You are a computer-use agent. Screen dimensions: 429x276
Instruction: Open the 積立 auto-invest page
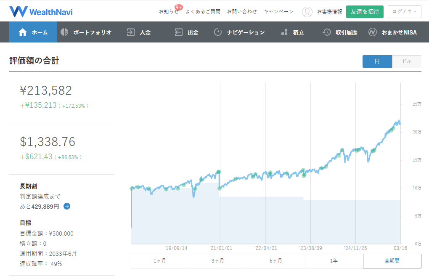coord(292,32)
